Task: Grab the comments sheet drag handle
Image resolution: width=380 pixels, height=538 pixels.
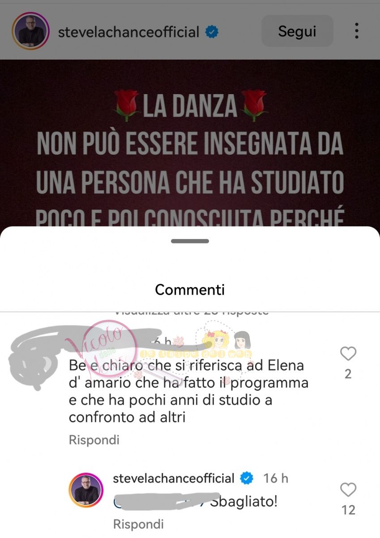Action: pyautogui.click(x=190, y=241)
